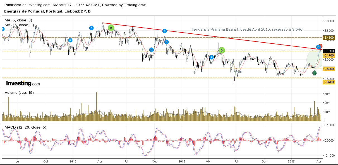Viewport: 338px width, 165px height.
Task: Click the Energias de Portugal chart title
Action: coord(47,11)
